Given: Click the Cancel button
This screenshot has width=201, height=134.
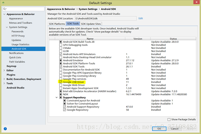Looking at the screenshot, I should [x=175, y=129].
